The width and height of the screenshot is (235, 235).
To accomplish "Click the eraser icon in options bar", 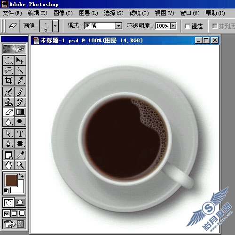I will pyautogui.click(x=13, y=26).
